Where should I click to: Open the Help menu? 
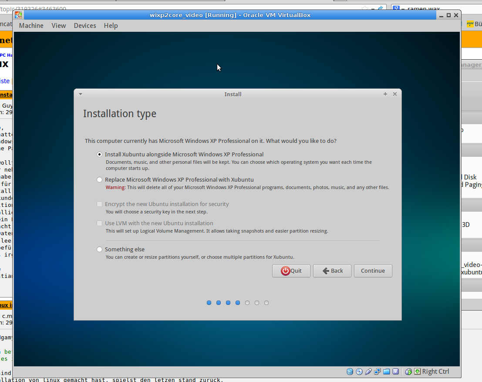111,26
